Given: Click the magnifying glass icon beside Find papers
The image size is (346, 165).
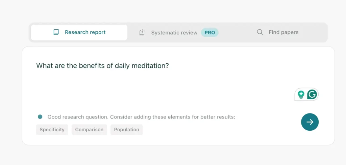Looking at the screenshot, I should click(x=260, y=32).
